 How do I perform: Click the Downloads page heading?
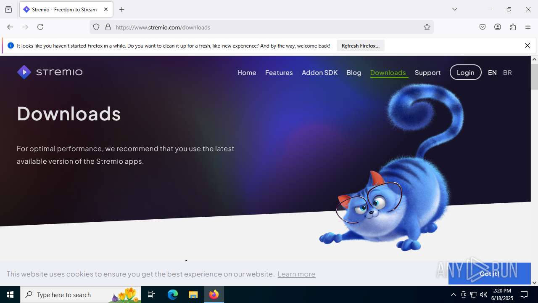click(69, 114)
